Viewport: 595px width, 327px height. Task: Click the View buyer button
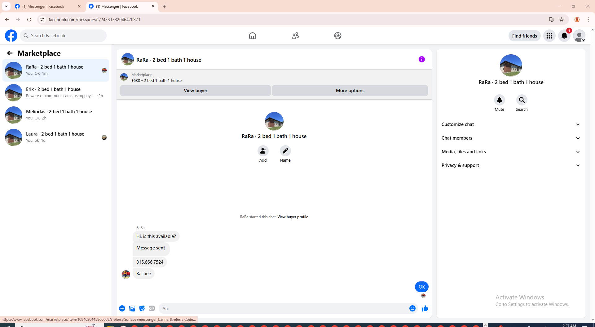pos(196,91)
